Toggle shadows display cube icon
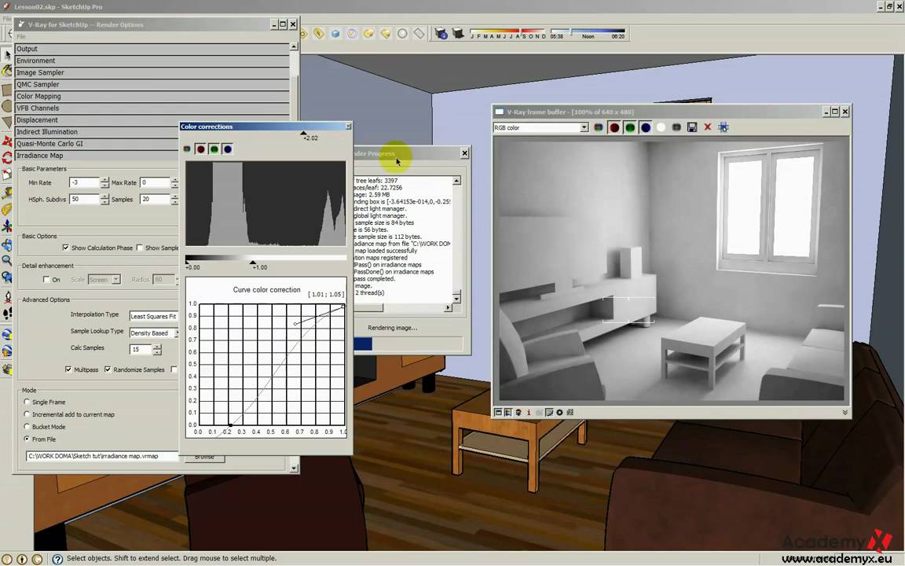 (458, 33)
